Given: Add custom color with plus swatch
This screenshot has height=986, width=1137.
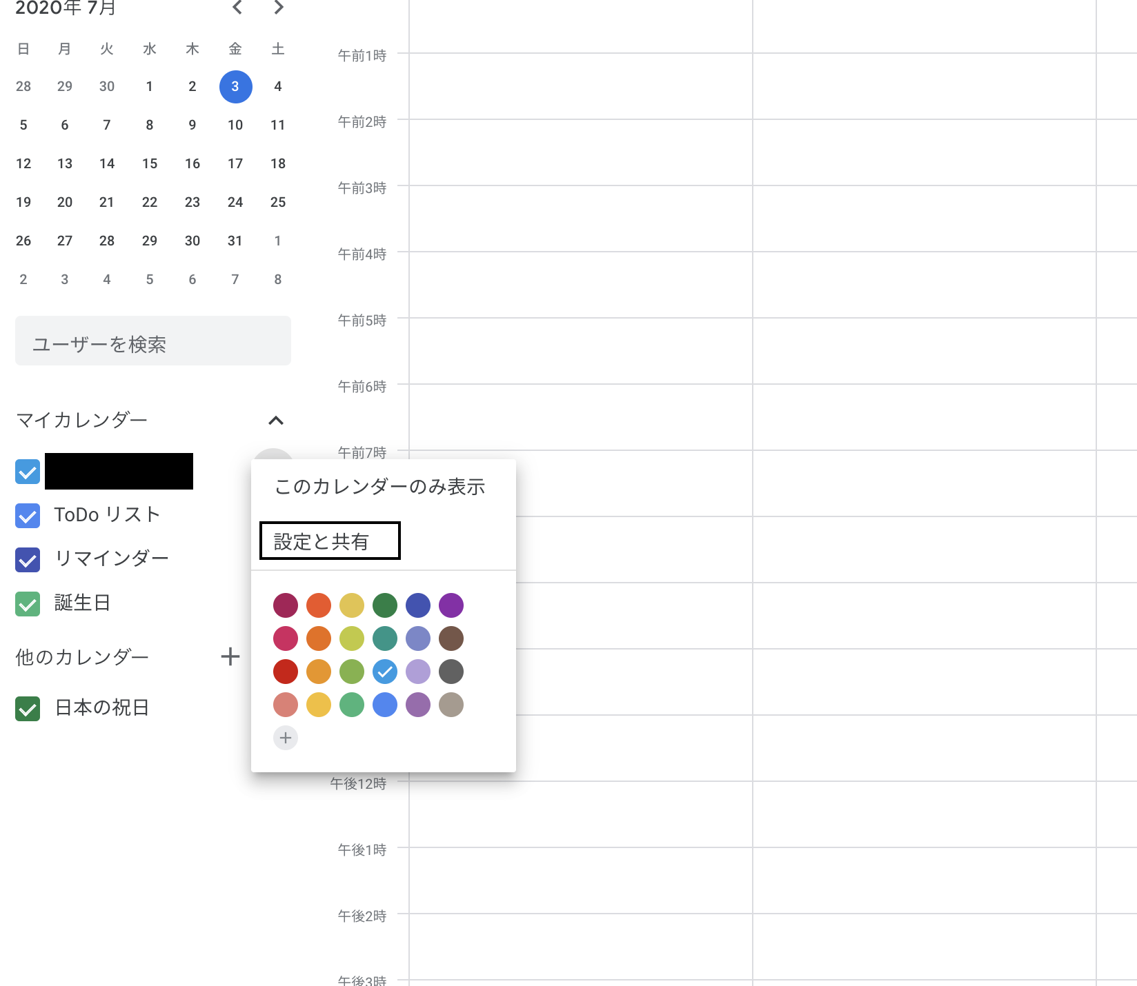Looking at the screenshot, I should (286, 738).
